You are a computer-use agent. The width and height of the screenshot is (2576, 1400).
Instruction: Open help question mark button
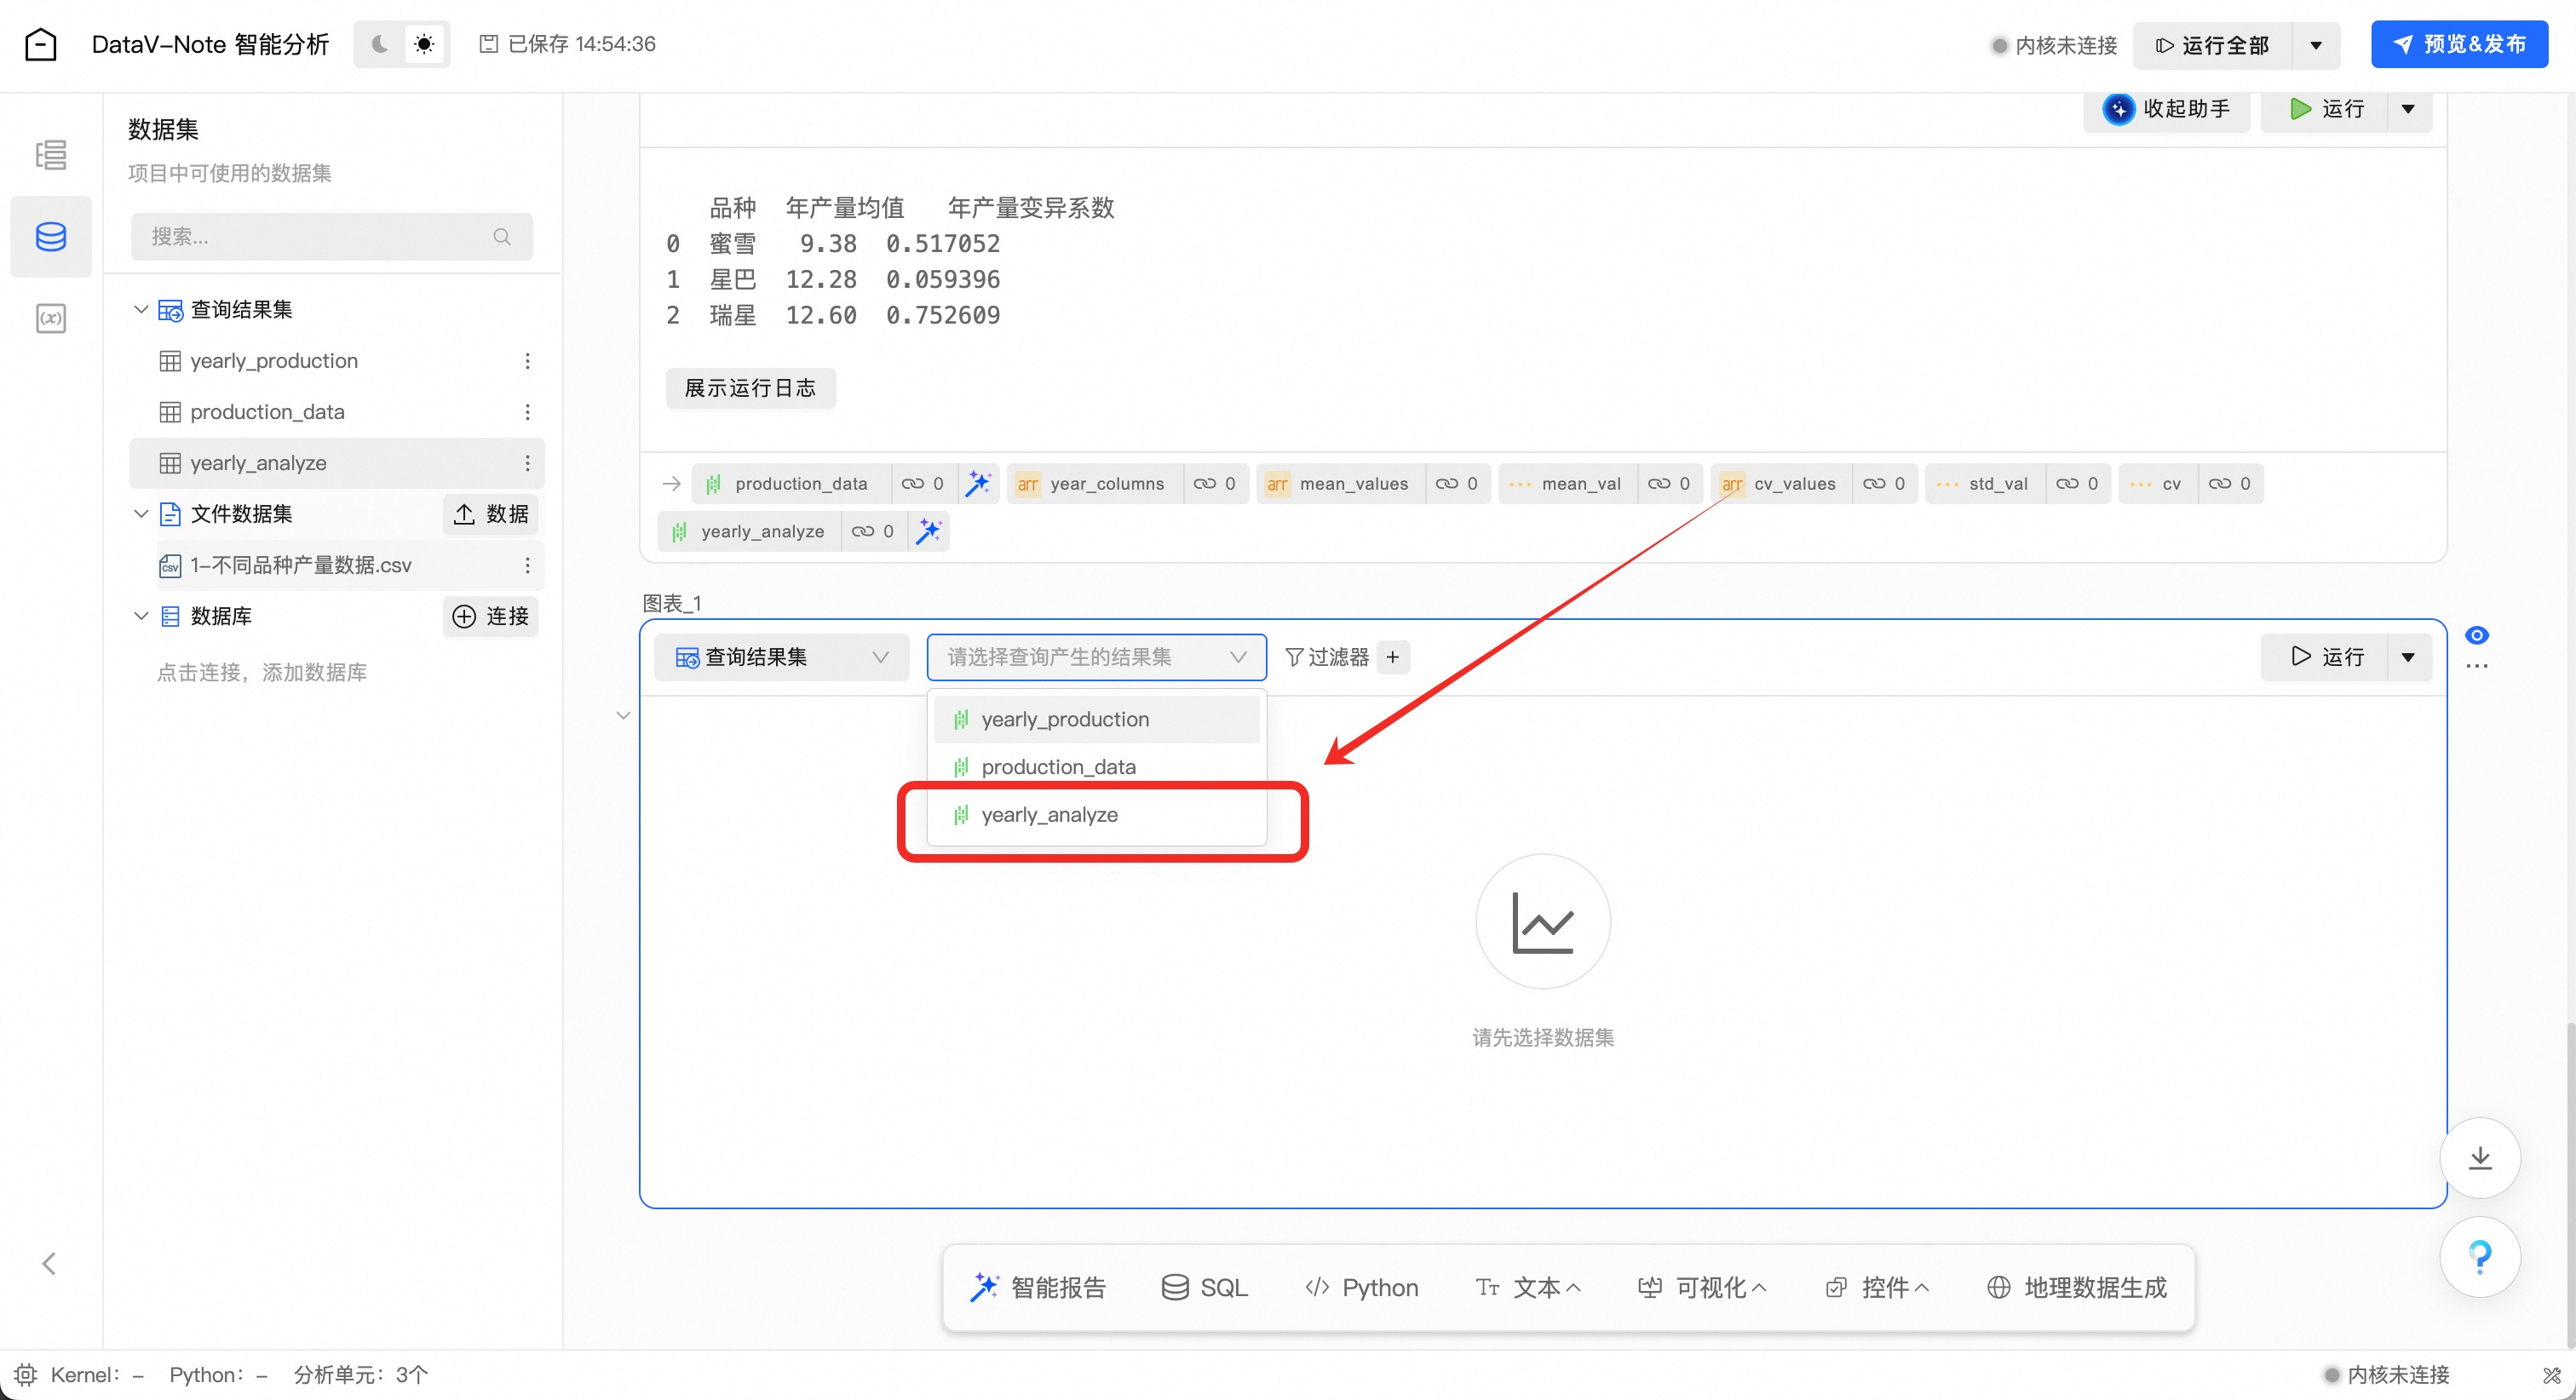(x=2480, y=1256)
